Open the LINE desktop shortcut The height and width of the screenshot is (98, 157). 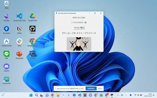point(7,55)
